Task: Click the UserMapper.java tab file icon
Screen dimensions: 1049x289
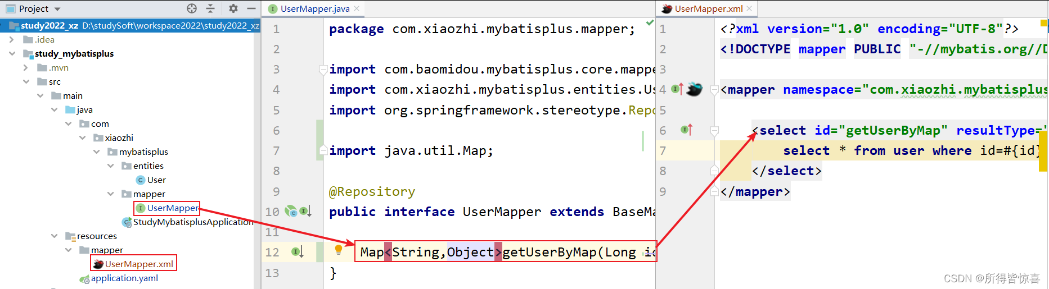Action: click(x=273, y=8)
